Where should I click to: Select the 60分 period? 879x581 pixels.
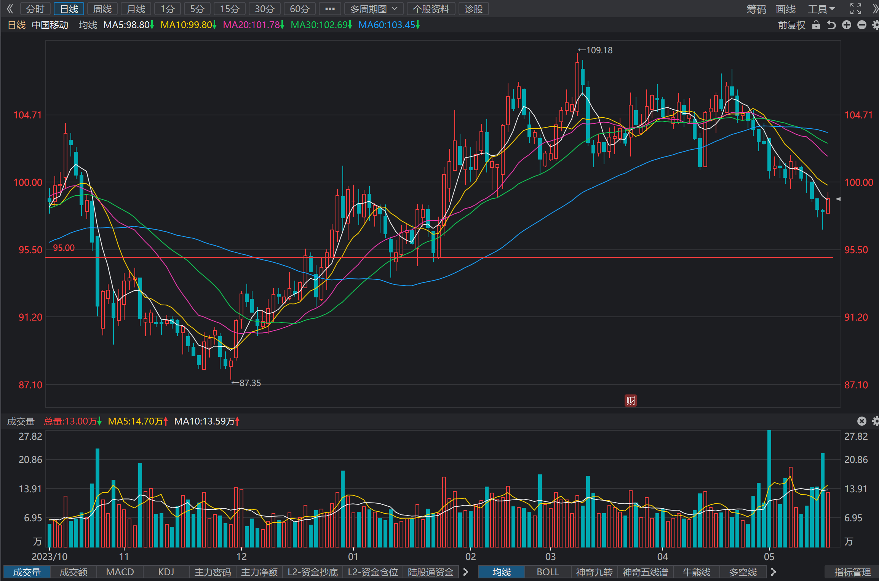tap(300, 9)
